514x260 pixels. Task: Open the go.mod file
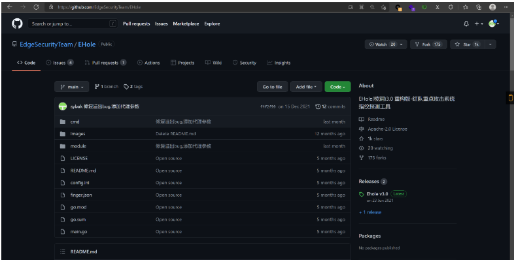pyautogui.click(x=78, y=207)
